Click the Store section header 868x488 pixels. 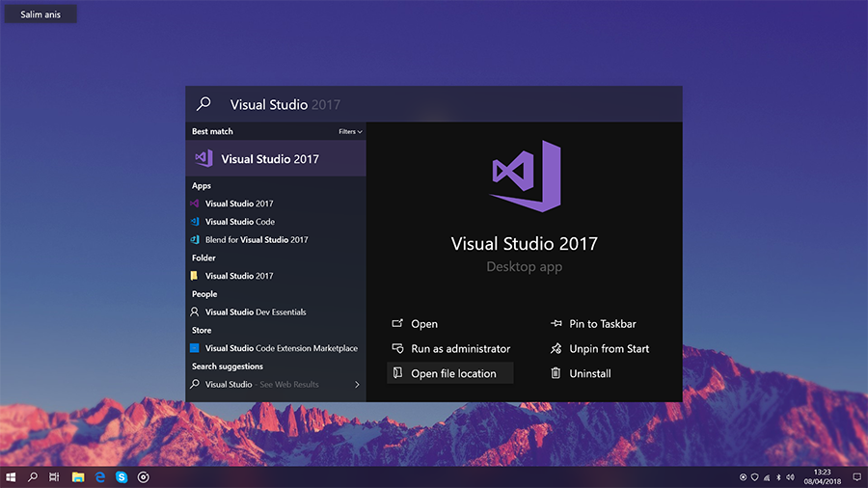click(202, 330)
